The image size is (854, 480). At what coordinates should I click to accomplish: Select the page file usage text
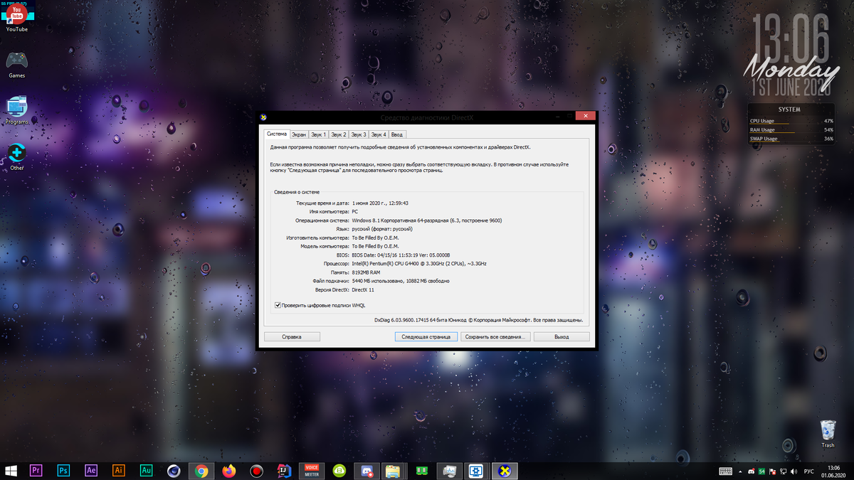401,282
